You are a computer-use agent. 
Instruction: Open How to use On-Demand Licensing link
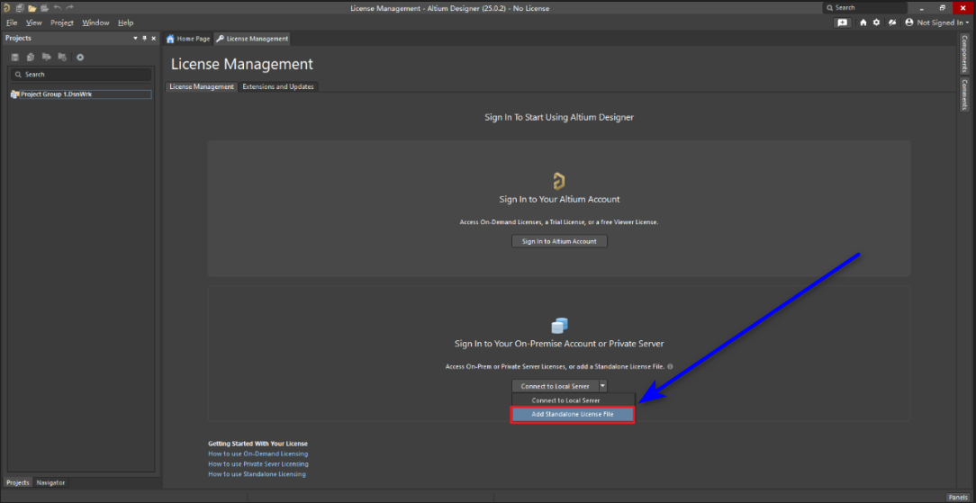coord(258,454)
